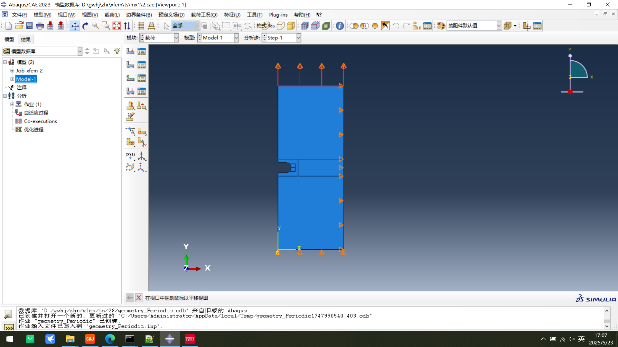
Task: Click the Create Load icon
Action: pos(130,51)
